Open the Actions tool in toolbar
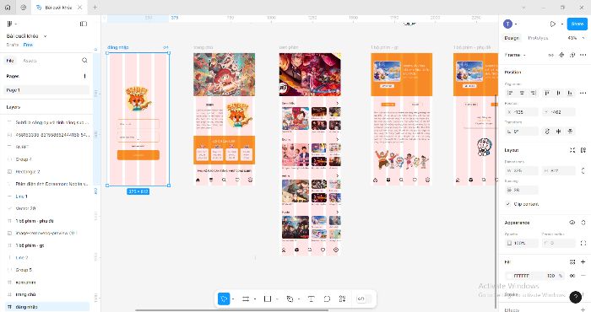 click(x=342, y=299)
